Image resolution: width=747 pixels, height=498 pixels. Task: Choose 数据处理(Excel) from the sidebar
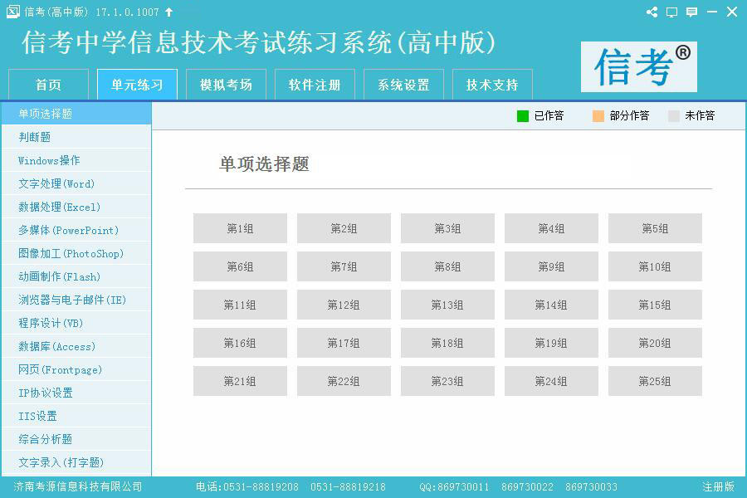click(x=59, y=207)
